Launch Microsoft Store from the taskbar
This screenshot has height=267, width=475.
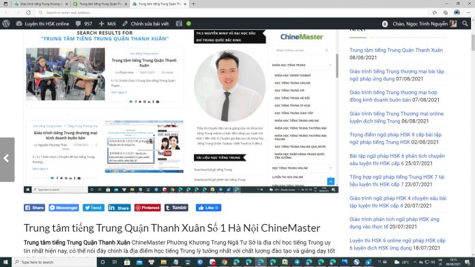[127, 262]
